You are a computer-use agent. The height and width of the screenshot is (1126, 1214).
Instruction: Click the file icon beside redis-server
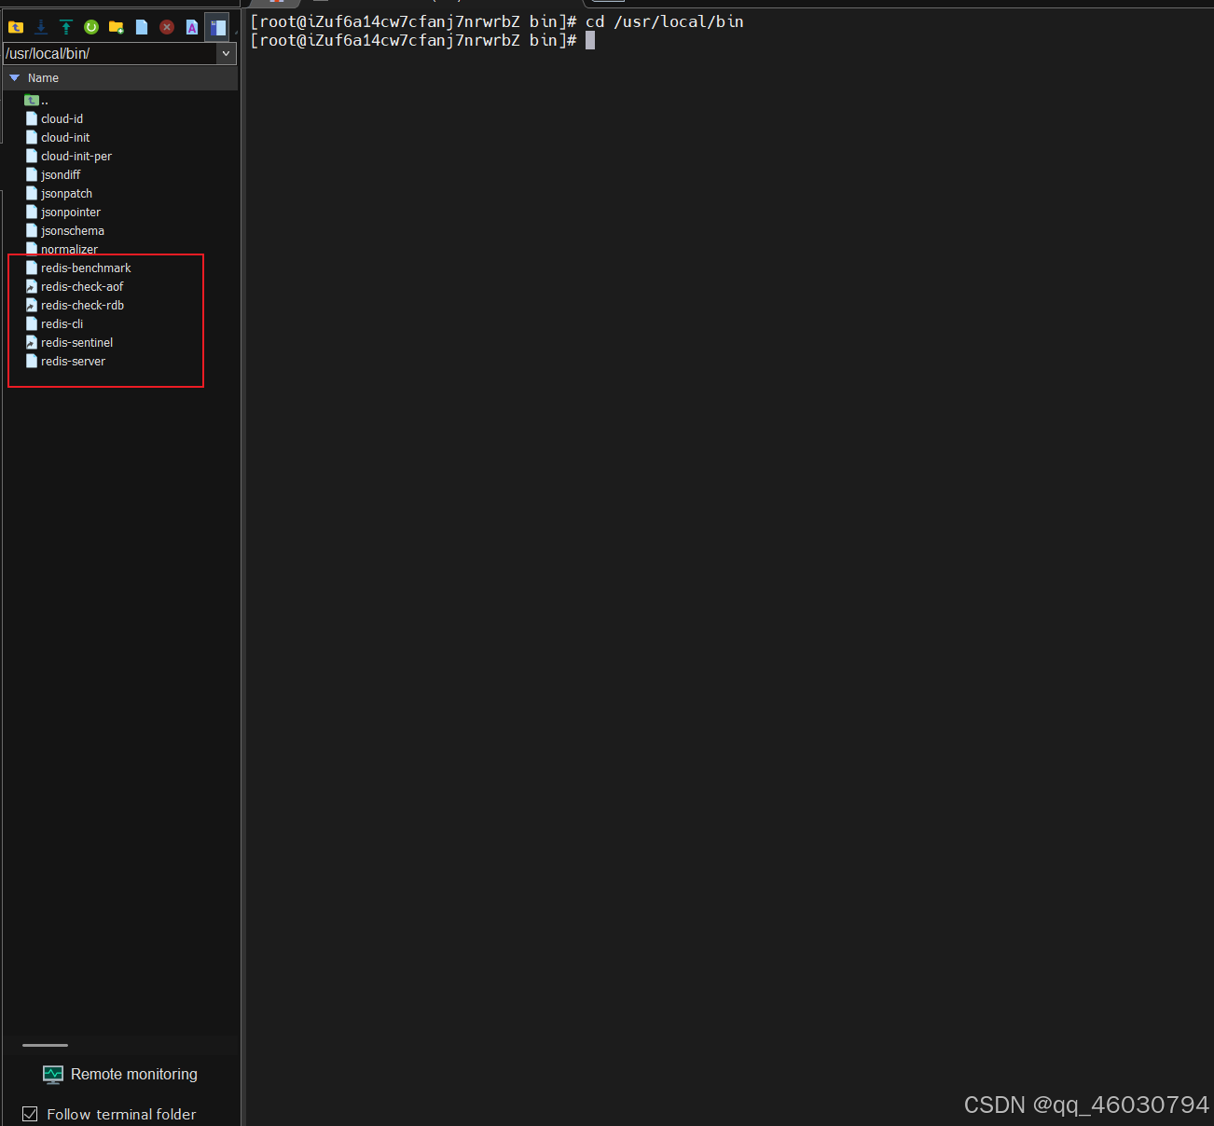point(32,361)
